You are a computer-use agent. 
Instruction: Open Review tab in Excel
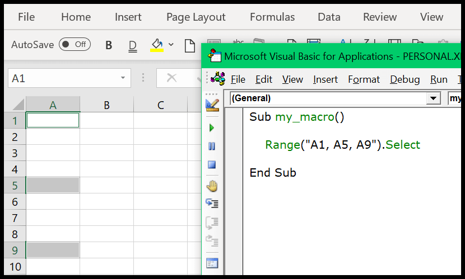tap(380, 17)
